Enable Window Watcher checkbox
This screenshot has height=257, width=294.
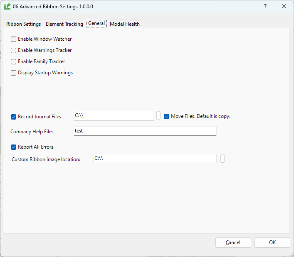click(x=14, y=39)
